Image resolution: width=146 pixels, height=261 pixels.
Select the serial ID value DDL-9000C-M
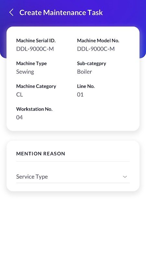(x=35, y=49)
